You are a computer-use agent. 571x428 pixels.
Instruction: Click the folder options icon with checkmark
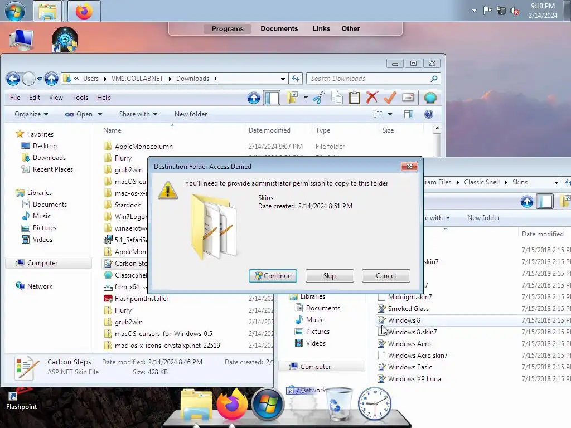click(292, 98)
